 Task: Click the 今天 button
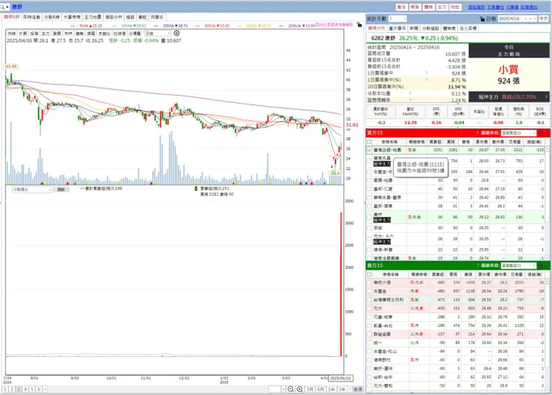[x=544, y=19]
